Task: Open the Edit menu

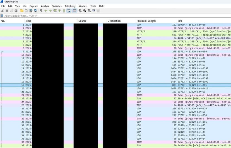Action: coord(10,6)
